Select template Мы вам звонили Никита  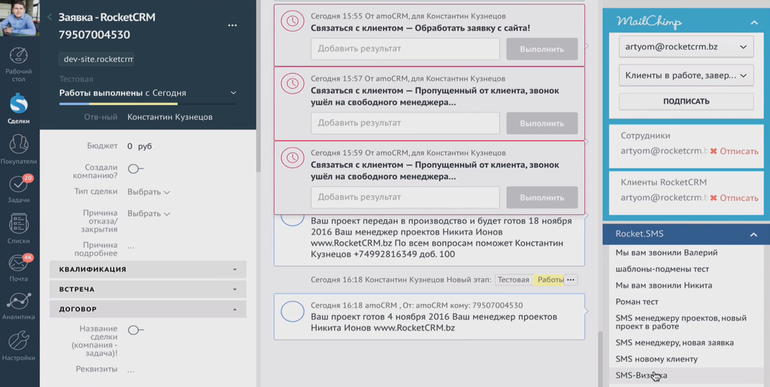664,285
